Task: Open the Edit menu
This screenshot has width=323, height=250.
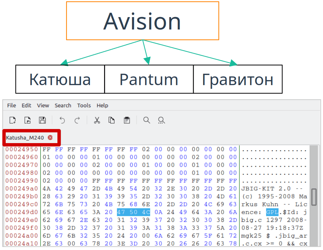Action: click(x=26, y=105)
